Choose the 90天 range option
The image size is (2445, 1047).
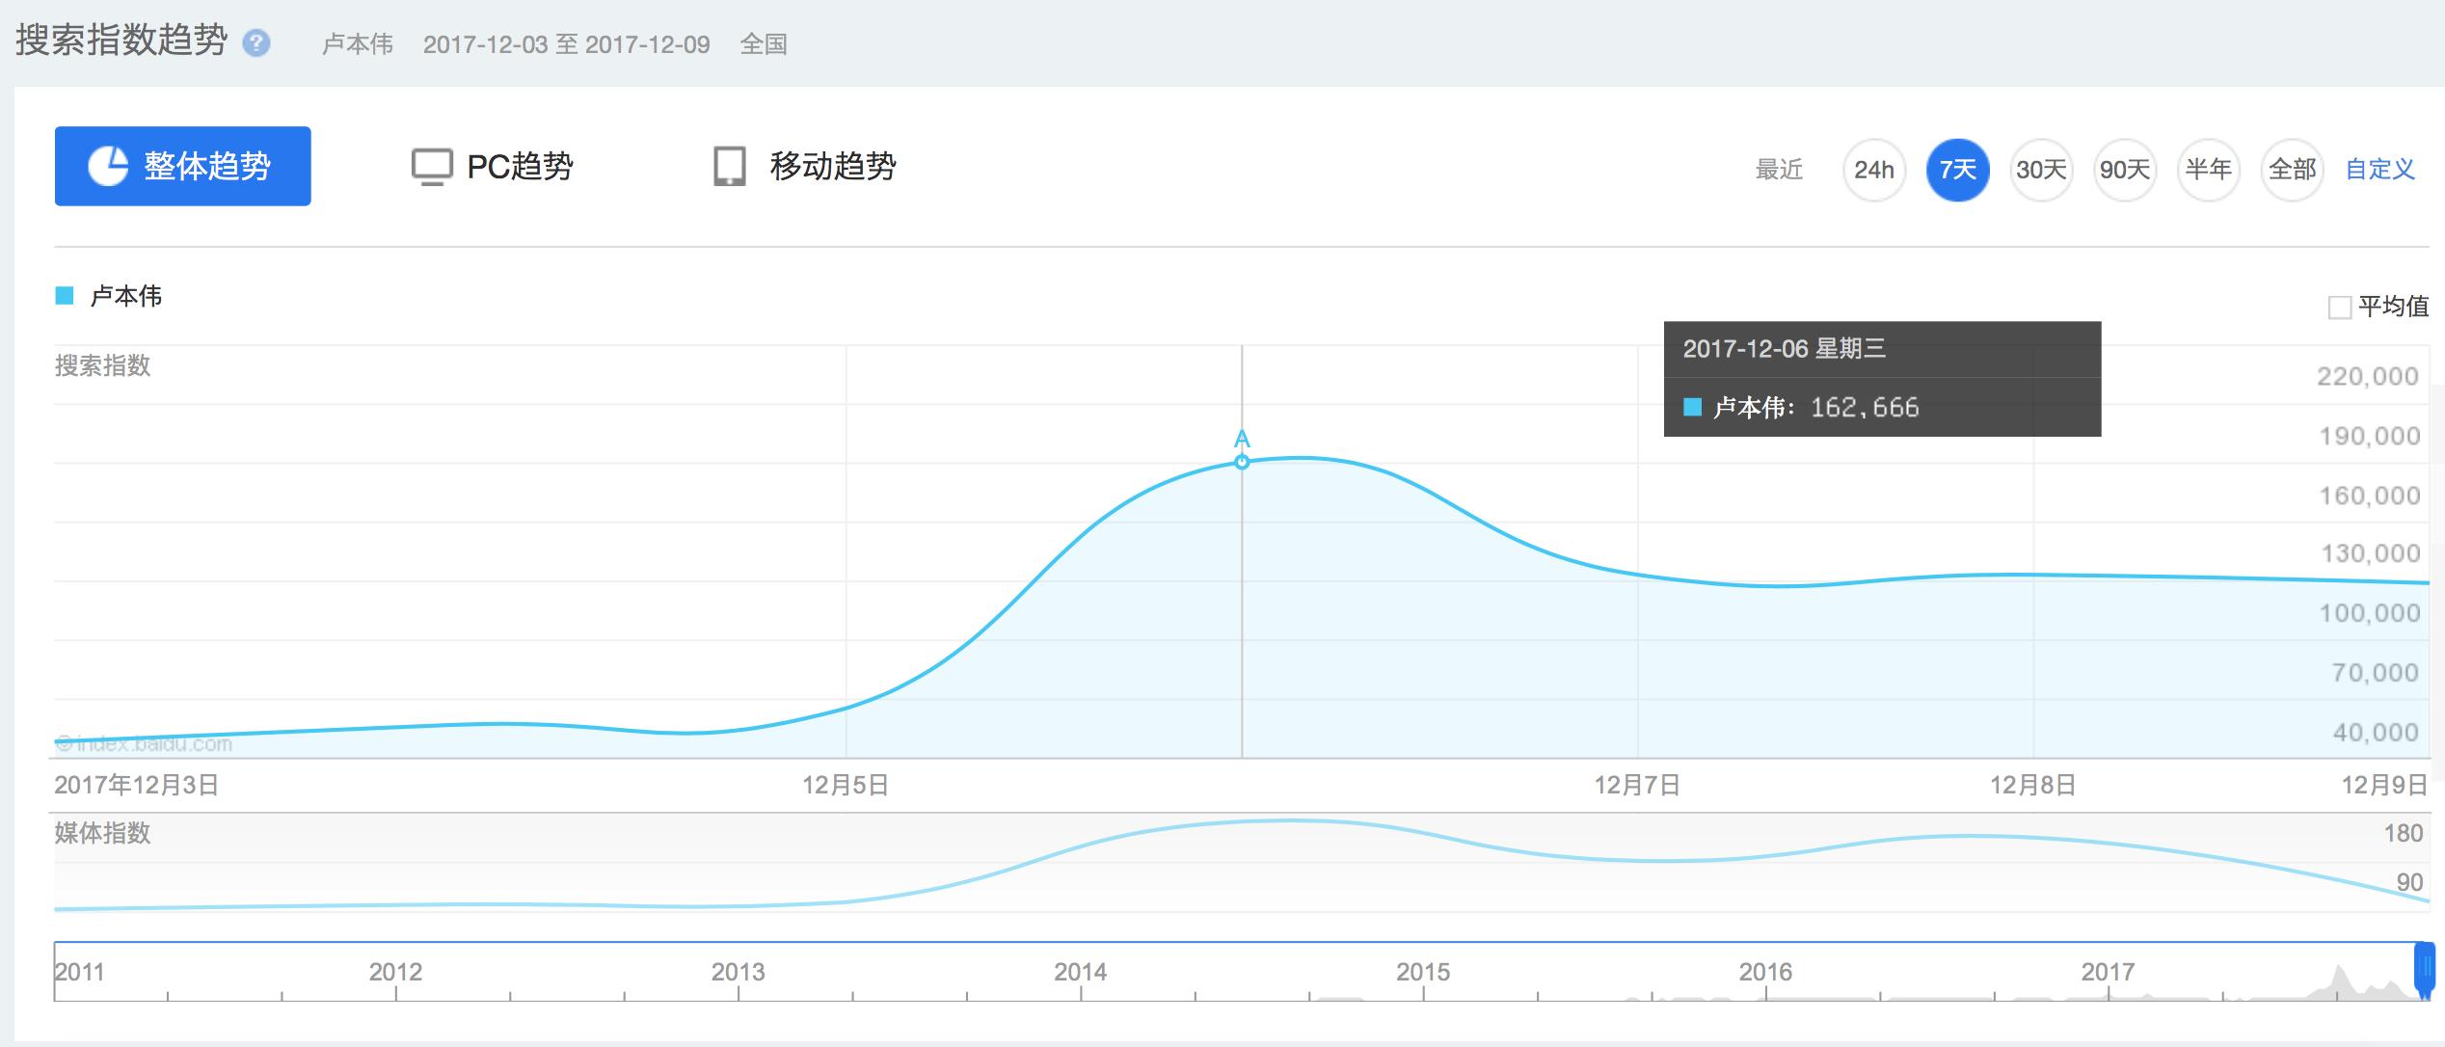[x=2125, y=170]
